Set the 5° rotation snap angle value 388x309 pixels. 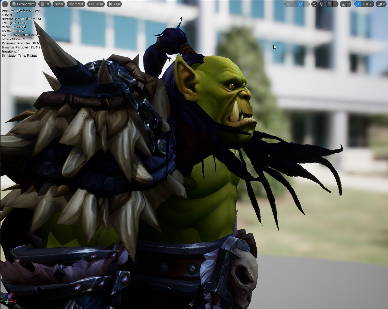(349, 4)
